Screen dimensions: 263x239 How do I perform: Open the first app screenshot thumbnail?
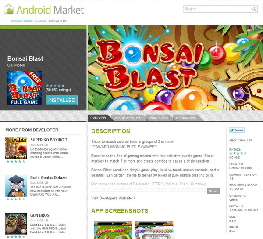pyautogui.click(x=113, y=230)
